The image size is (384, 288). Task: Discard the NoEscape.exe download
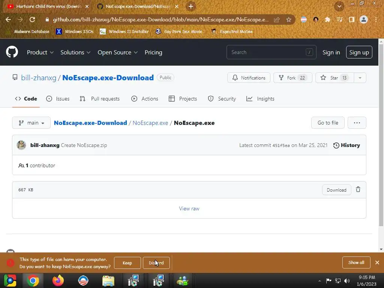156,263
